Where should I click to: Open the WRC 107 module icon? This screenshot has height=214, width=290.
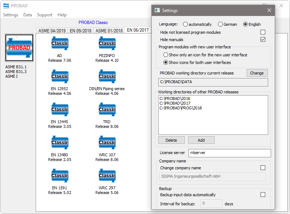[x=107, y=143]
